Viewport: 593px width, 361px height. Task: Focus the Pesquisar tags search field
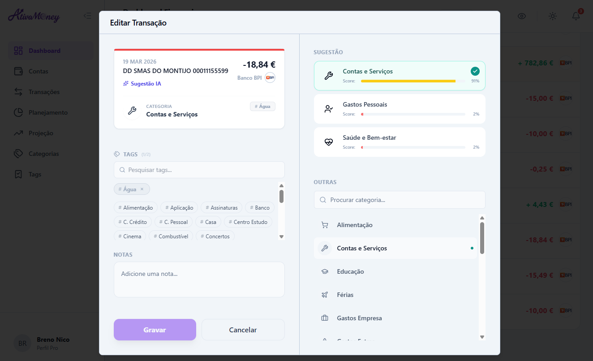click(199, 170)
